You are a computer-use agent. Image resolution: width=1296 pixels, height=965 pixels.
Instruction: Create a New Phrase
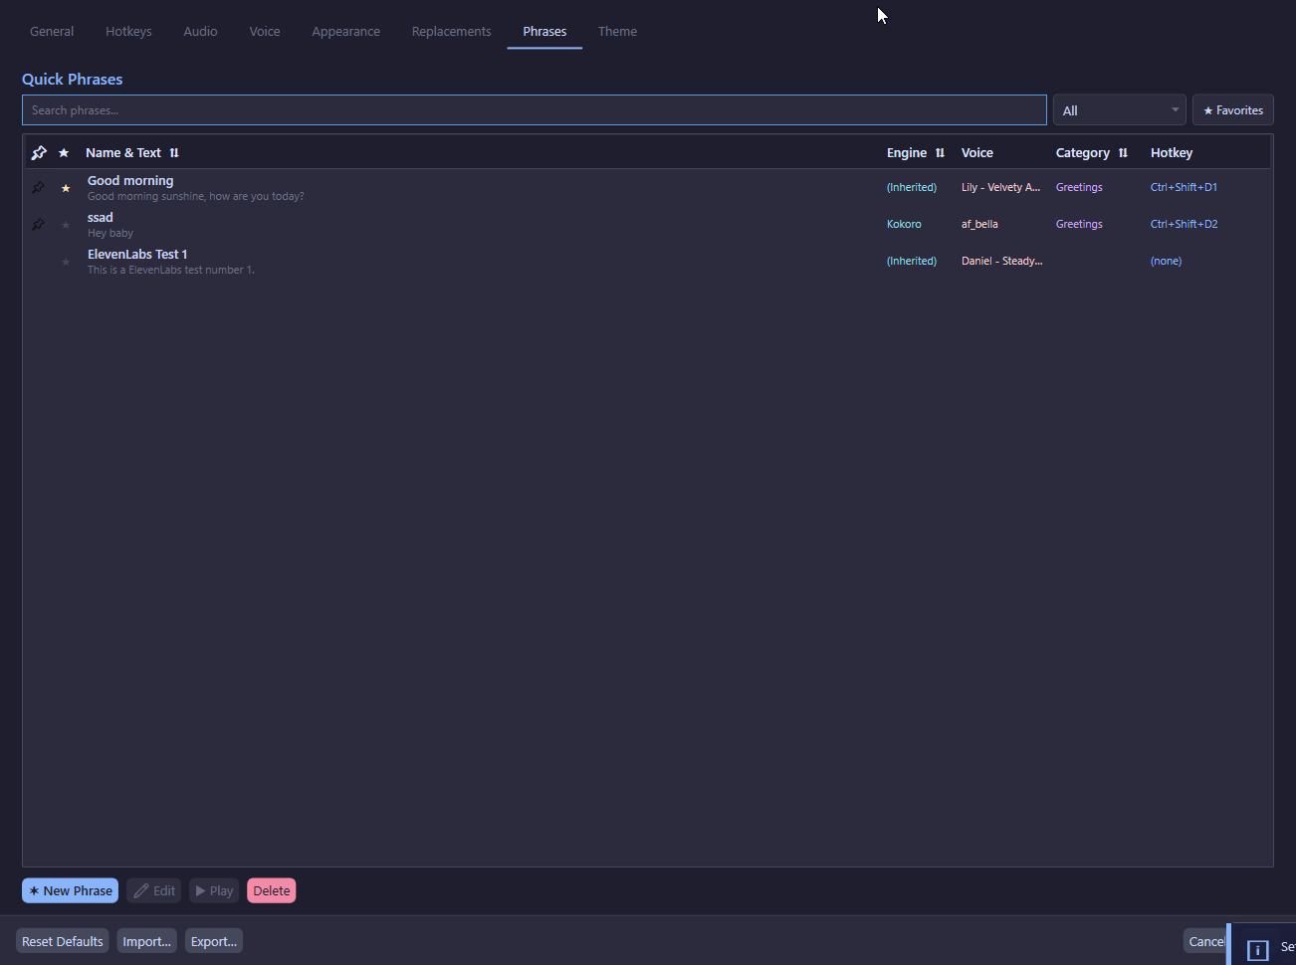(x=70, y=890)
